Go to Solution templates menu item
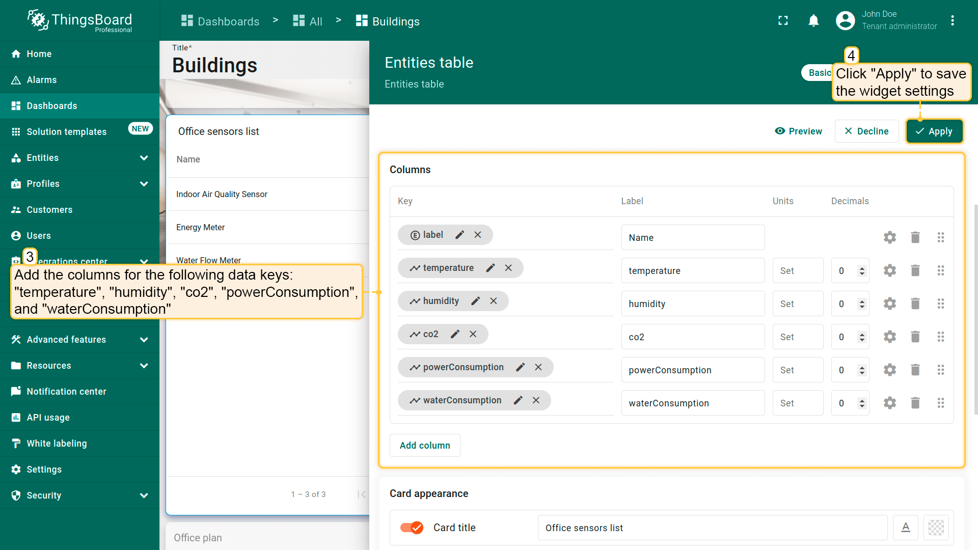 pos(66,132)
